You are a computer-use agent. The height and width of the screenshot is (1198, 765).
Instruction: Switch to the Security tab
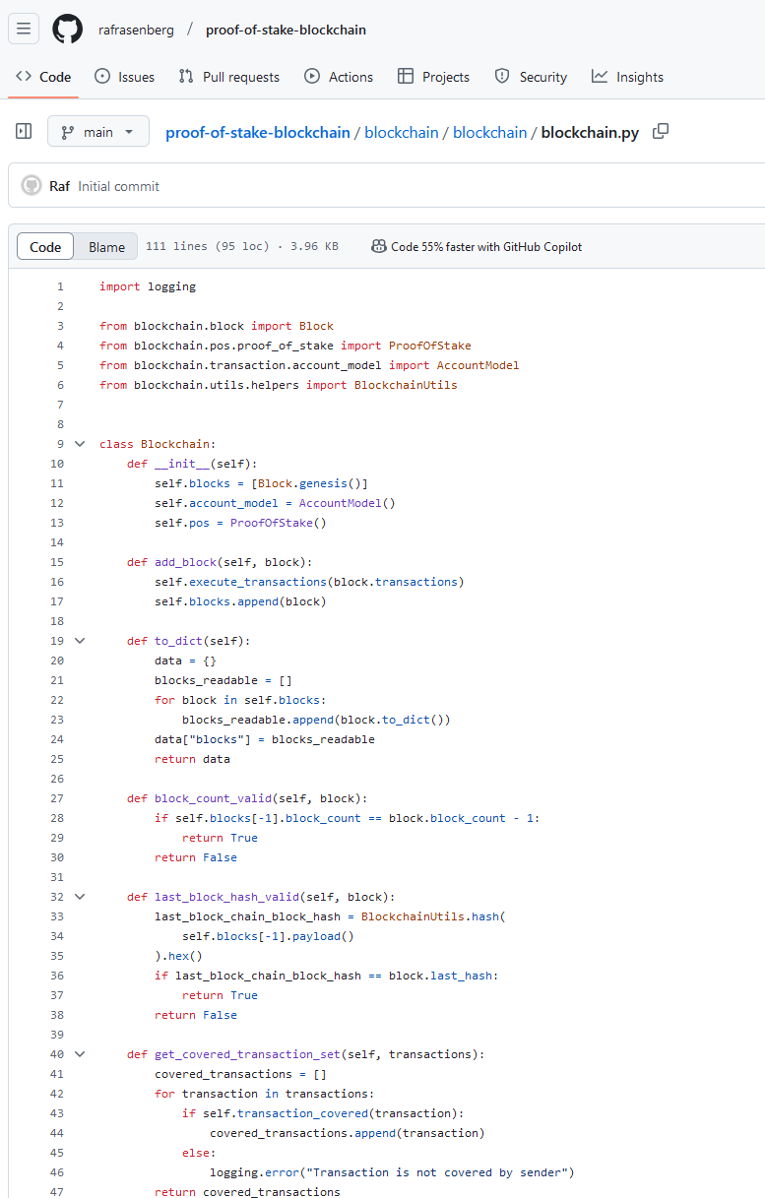(x=531, y=77)
